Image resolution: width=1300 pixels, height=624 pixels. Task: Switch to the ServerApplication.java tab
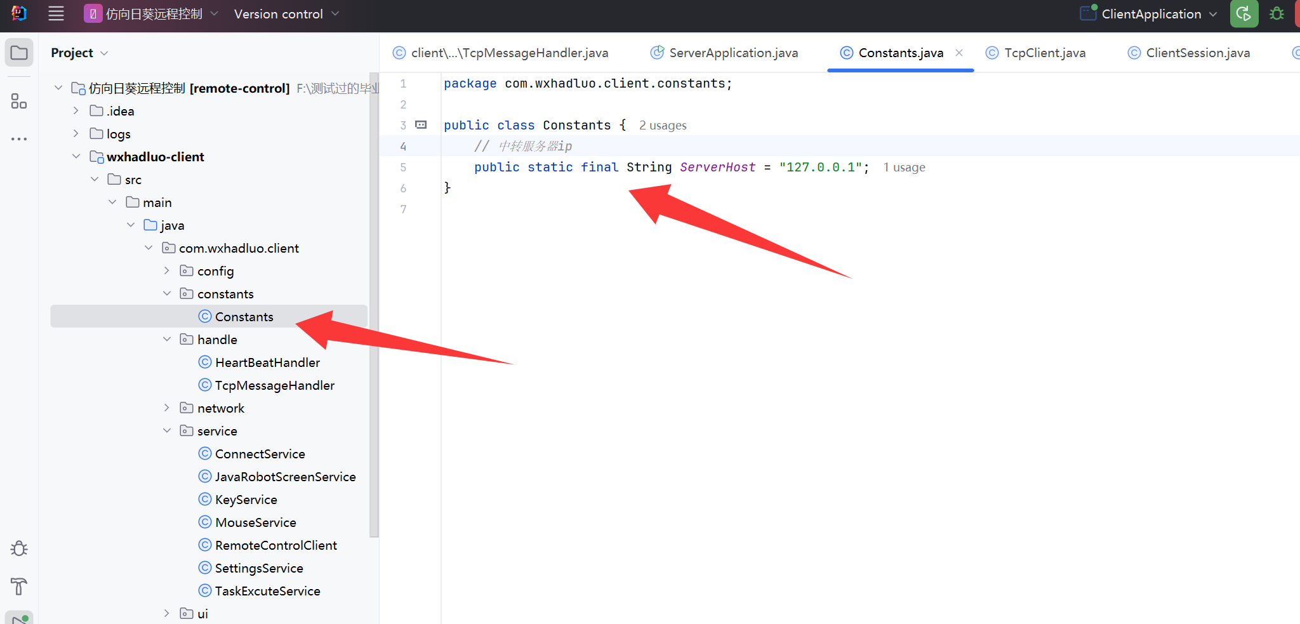[725, 53]
